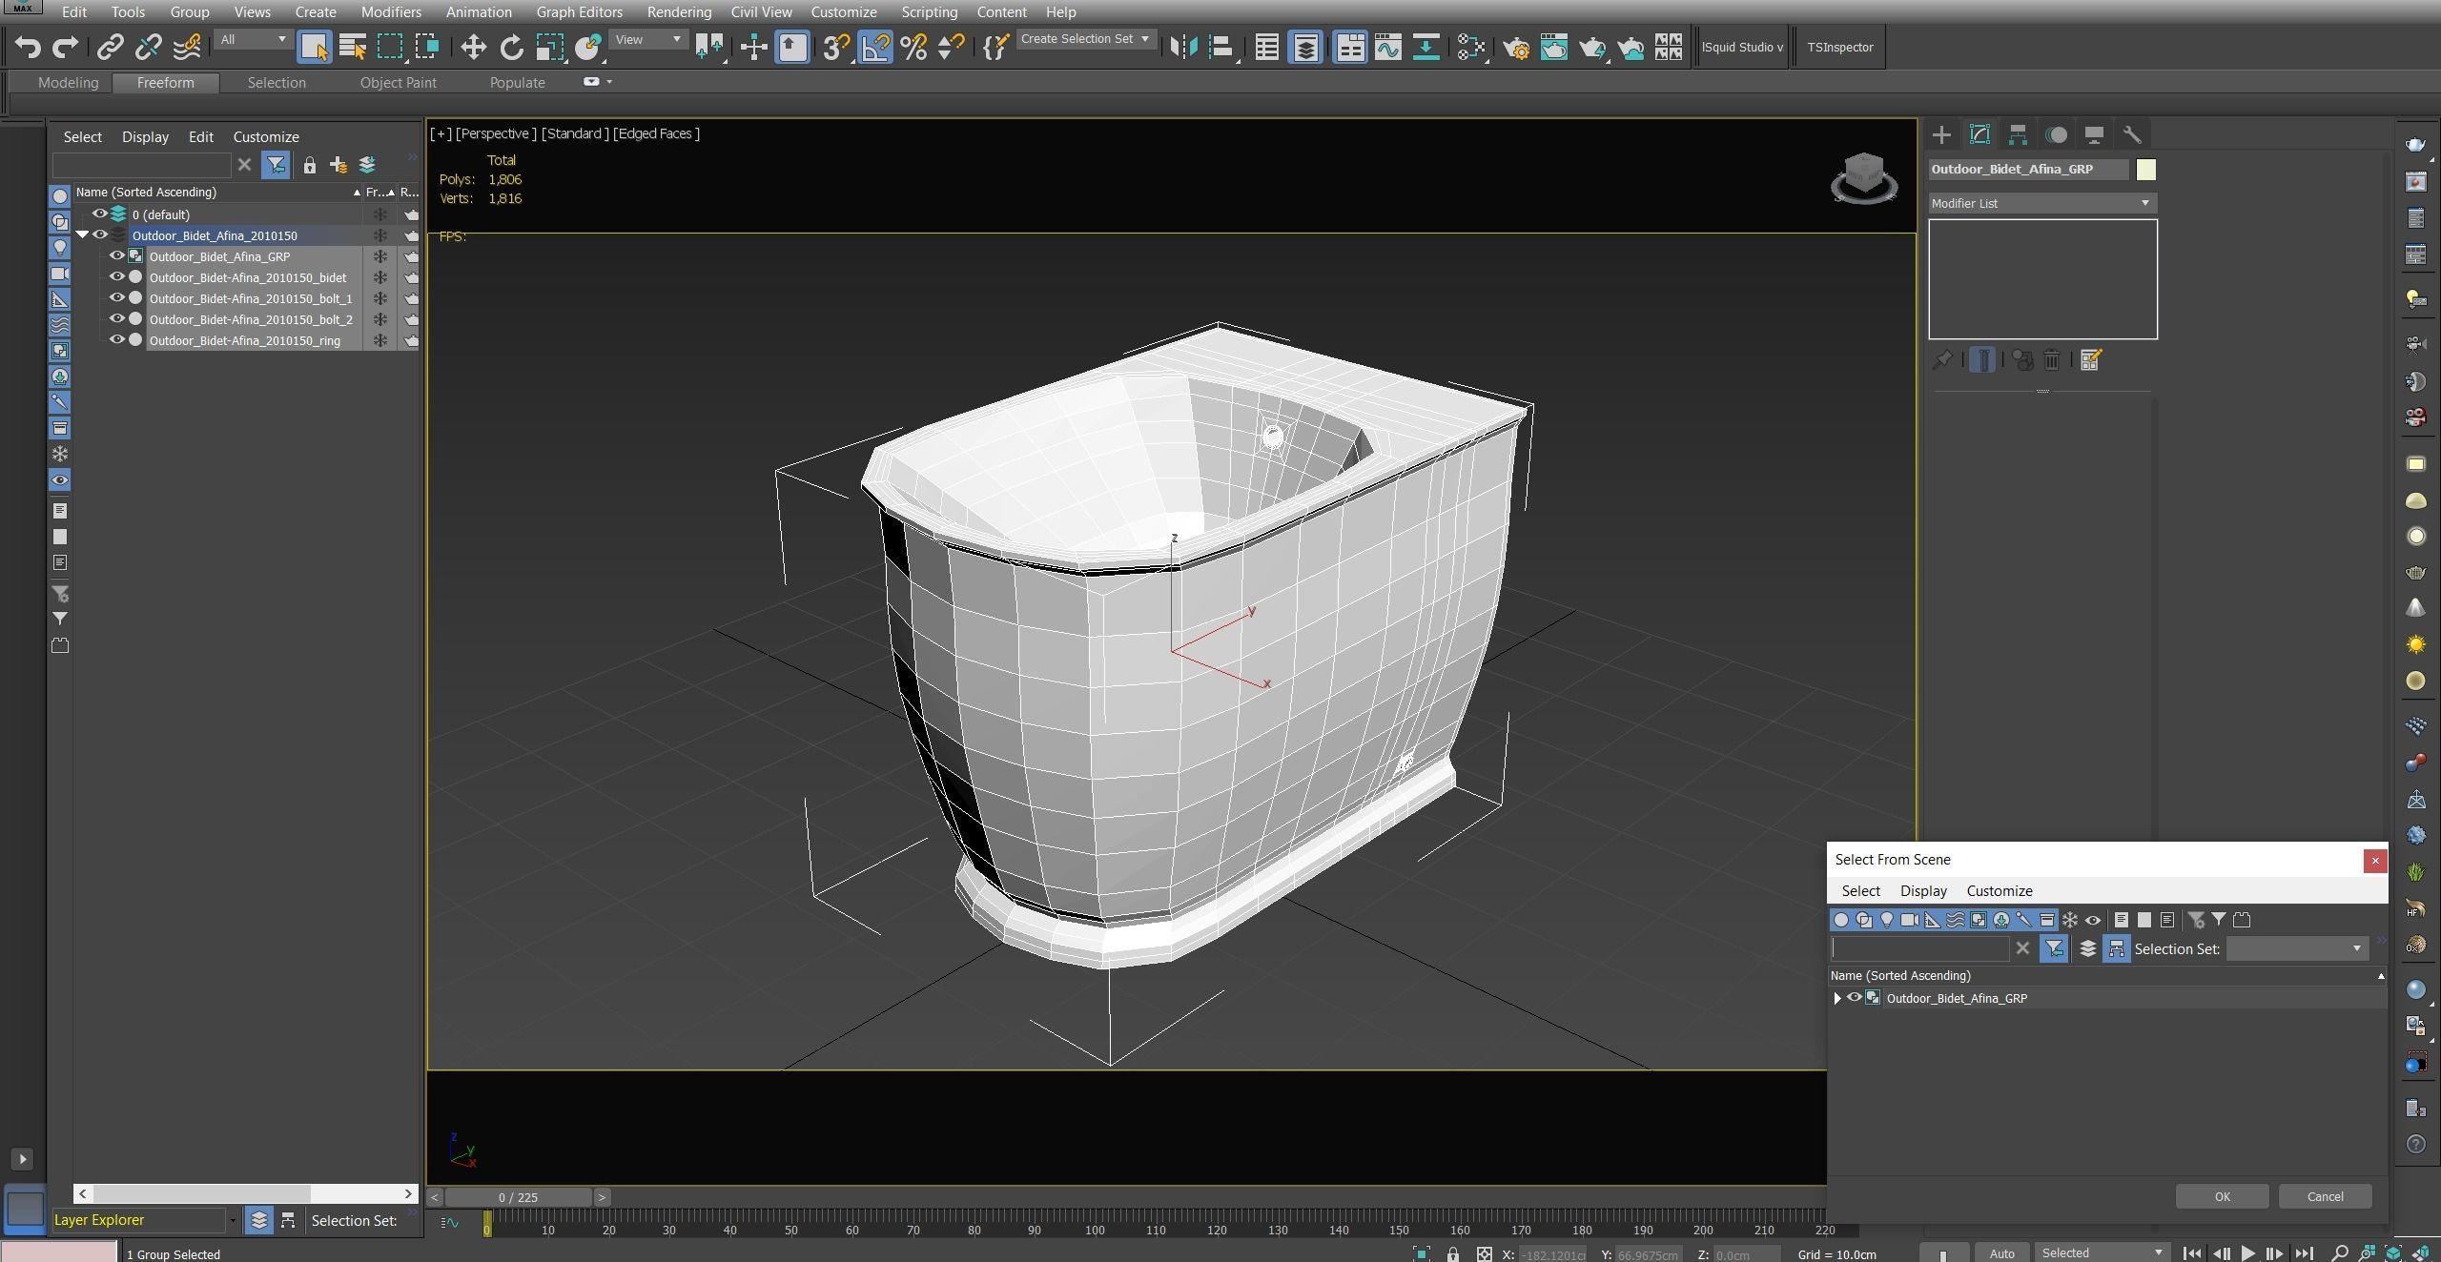Click the time slider 0 / 225 handle
The image size is (2441, 1262).
click(518, 1197)
